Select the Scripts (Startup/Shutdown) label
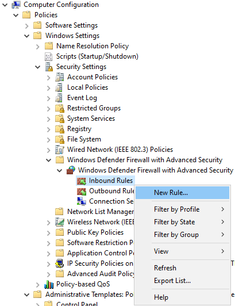Viewport: 235px width, 306px height. (97, 56)
